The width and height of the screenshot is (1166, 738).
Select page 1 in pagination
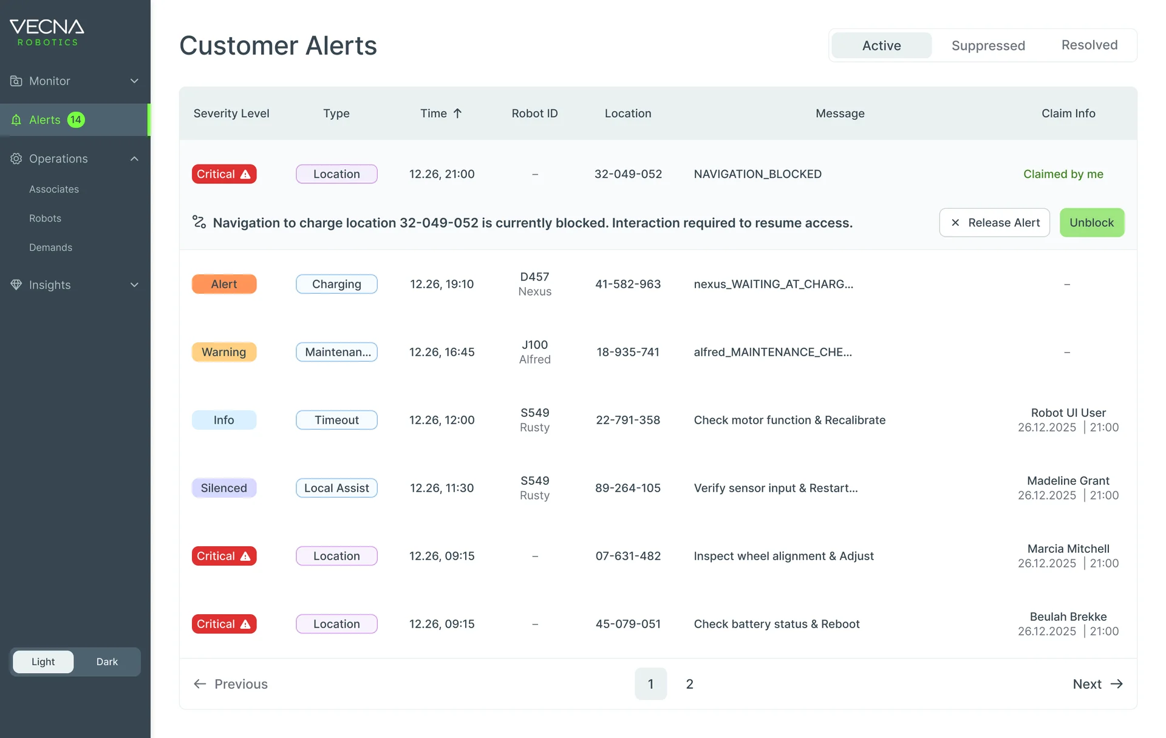(x=651, y=684)
